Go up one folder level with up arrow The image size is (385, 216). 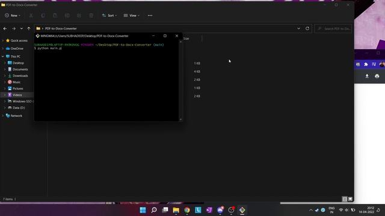29,29
